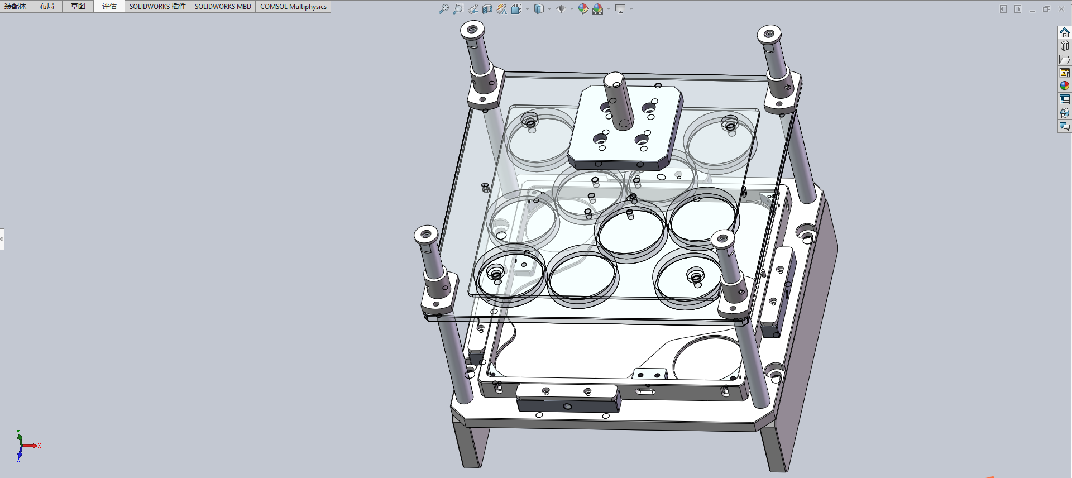Expand the Display Style dropdown arrow
This screenshot has width=1072, height=478.
(x=549, y=9)
